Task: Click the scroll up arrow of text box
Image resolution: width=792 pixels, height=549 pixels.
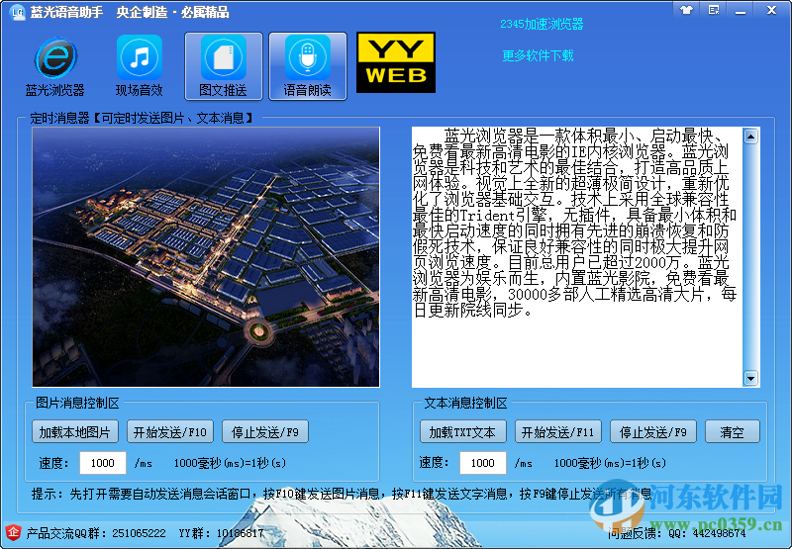Action: click(750, 137)
